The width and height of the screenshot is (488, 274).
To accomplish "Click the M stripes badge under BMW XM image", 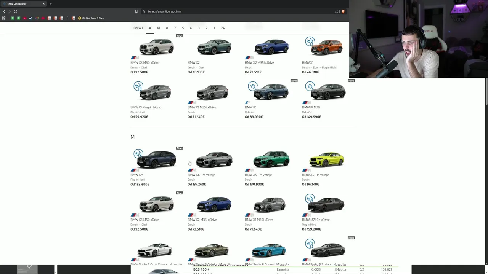I will coord(135,170).
